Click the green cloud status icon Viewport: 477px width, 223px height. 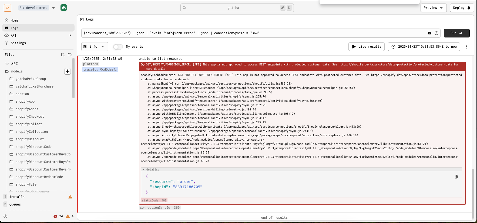(x=64, y=8)
